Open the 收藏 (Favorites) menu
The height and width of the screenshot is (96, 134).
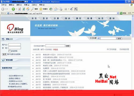coord(27,5)
